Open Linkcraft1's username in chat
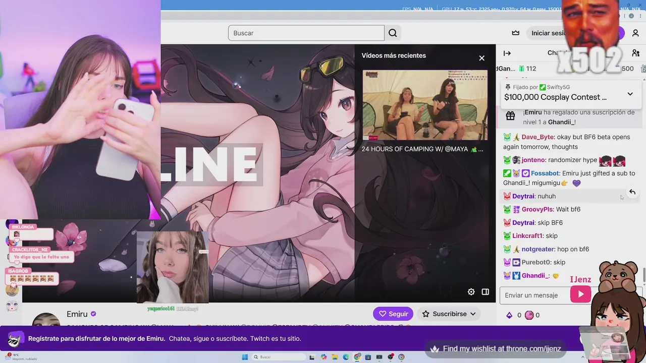Viewport: 646px width, 363px height. (527, 236)
